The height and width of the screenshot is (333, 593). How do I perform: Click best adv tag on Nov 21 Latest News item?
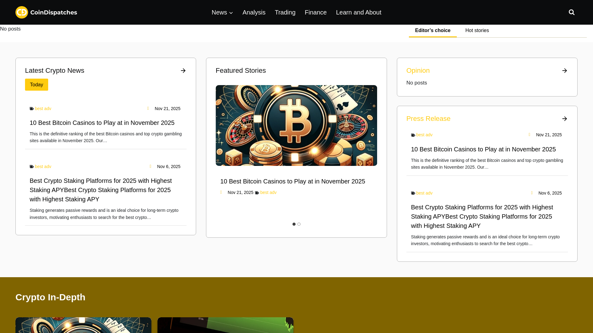[x=43, y=109]
